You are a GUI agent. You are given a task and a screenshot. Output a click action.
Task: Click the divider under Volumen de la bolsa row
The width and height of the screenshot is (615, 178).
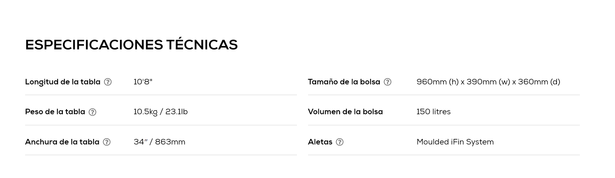coord(444,125)
